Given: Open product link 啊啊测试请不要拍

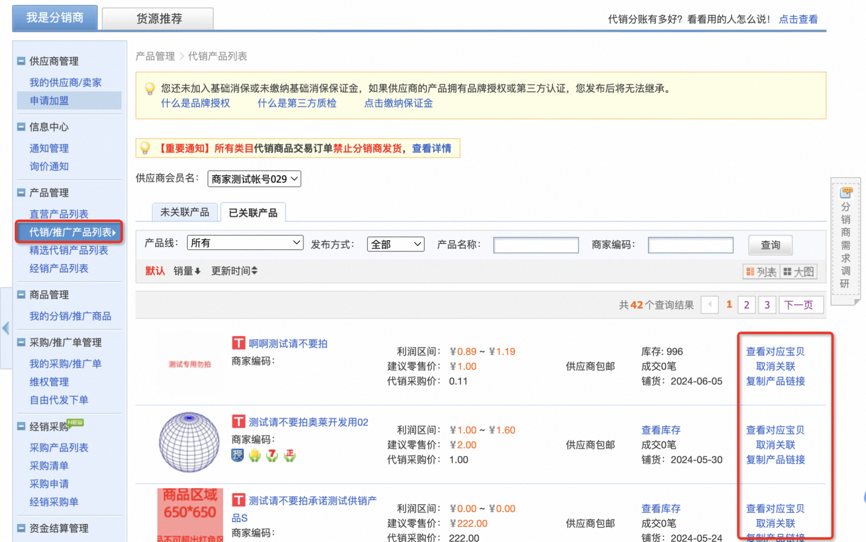Looking at the screenshot, I should click(288, 344).
